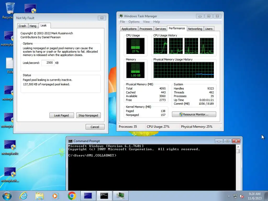
Task: Open Windows Media Player taskbar icon
Action: (55, 196)
